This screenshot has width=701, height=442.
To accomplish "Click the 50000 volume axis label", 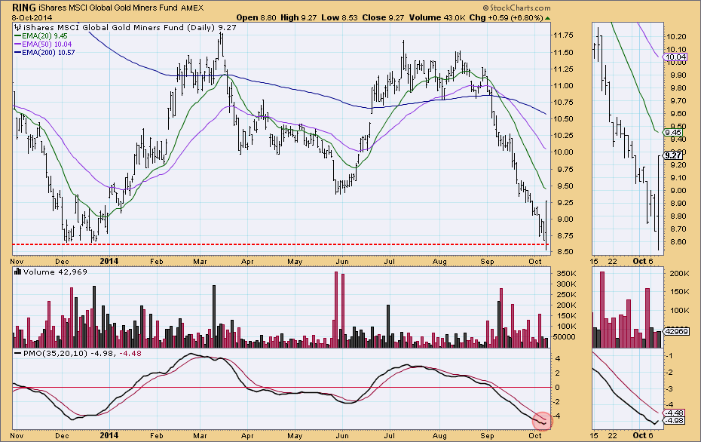I will click(x=565, y=337).
